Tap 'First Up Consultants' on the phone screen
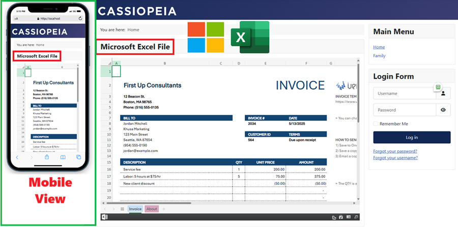The height and width of the screenshot is (227, 458). click(53, 83)
